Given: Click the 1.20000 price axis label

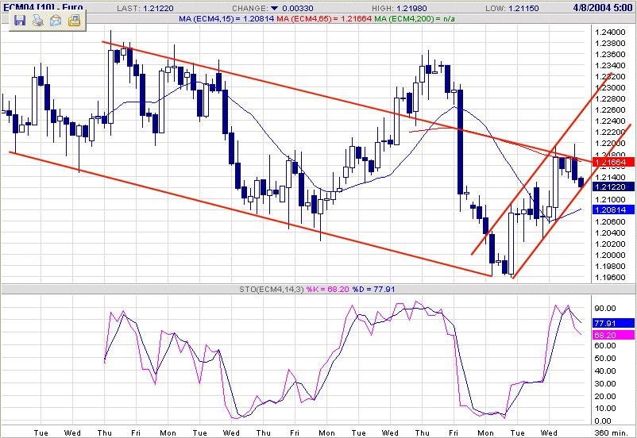Looking at the screenshot, I should [610, 255].
